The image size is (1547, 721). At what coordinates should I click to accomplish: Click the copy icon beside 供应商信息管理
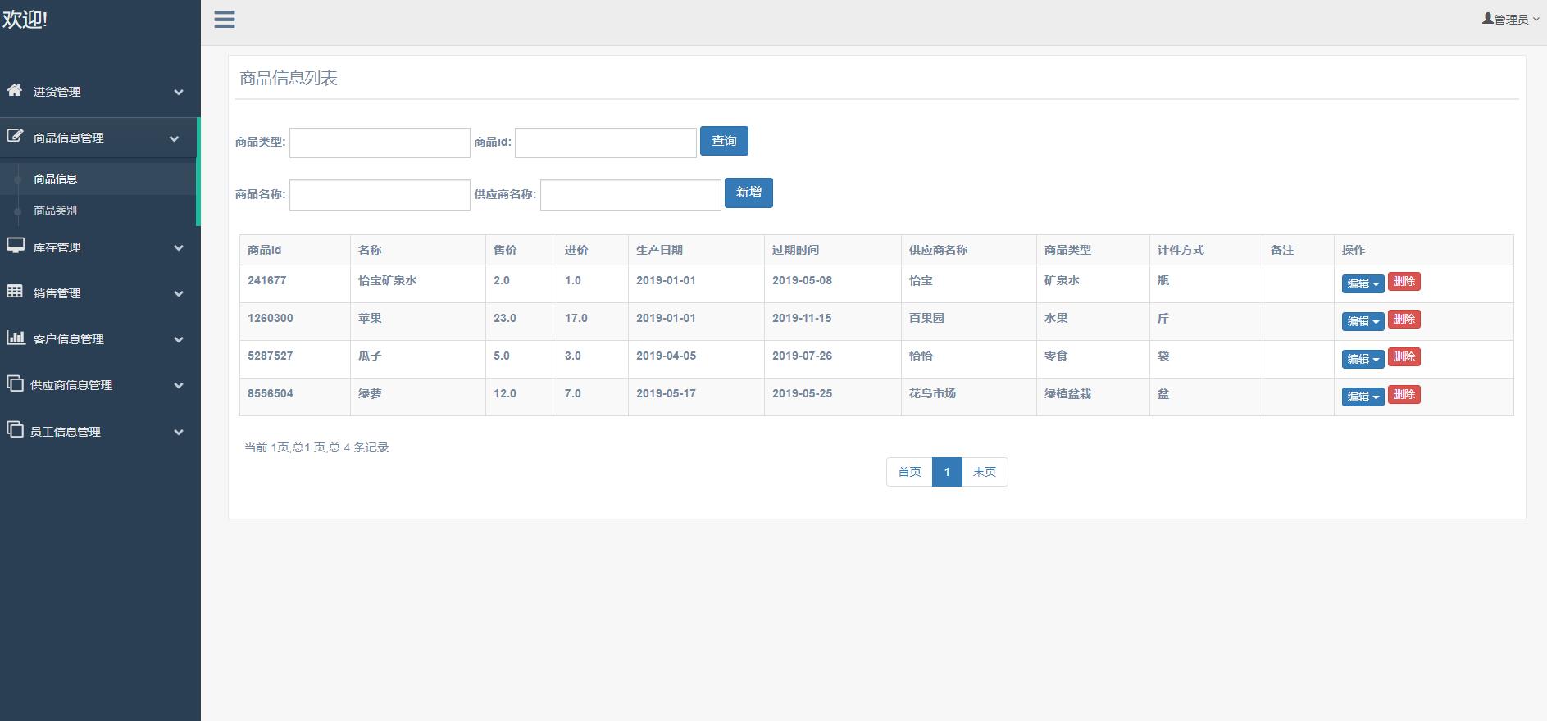tap(15, 383)
